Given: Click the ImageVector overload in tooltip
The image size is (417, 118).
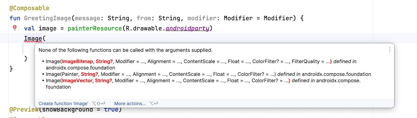Looking at the screenshot, I should click(x=77, y=80).
